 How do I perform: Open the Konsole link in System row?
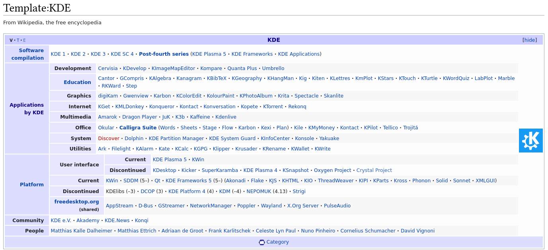304,139
